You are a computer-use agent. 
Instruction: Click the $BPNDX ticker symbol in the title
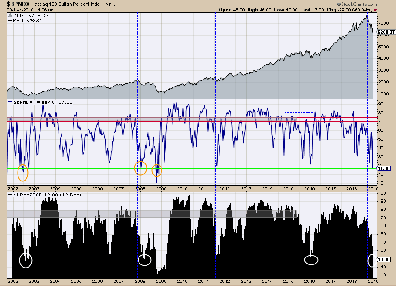[18, 4]
